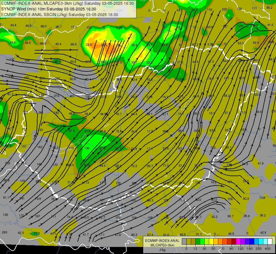Click the legend caption 'MLCAPE0-3km'

coord(162,245)
